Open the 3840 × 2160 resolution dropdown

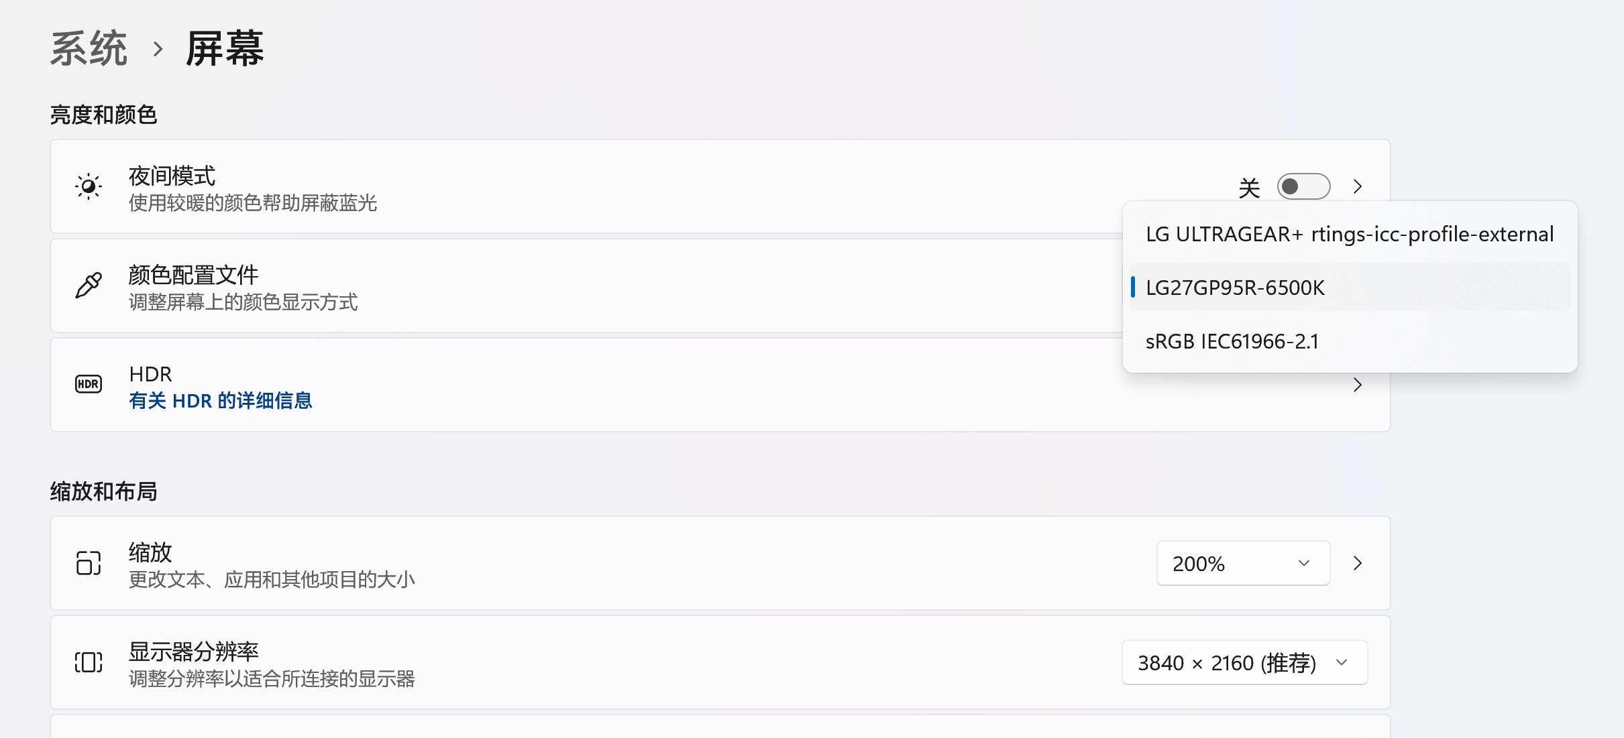point(1244,662)
